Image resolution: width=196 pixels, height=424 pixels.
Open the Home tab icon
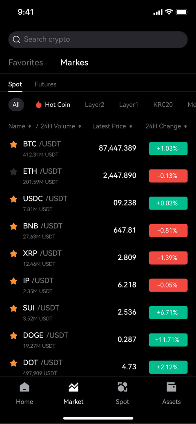24,387
